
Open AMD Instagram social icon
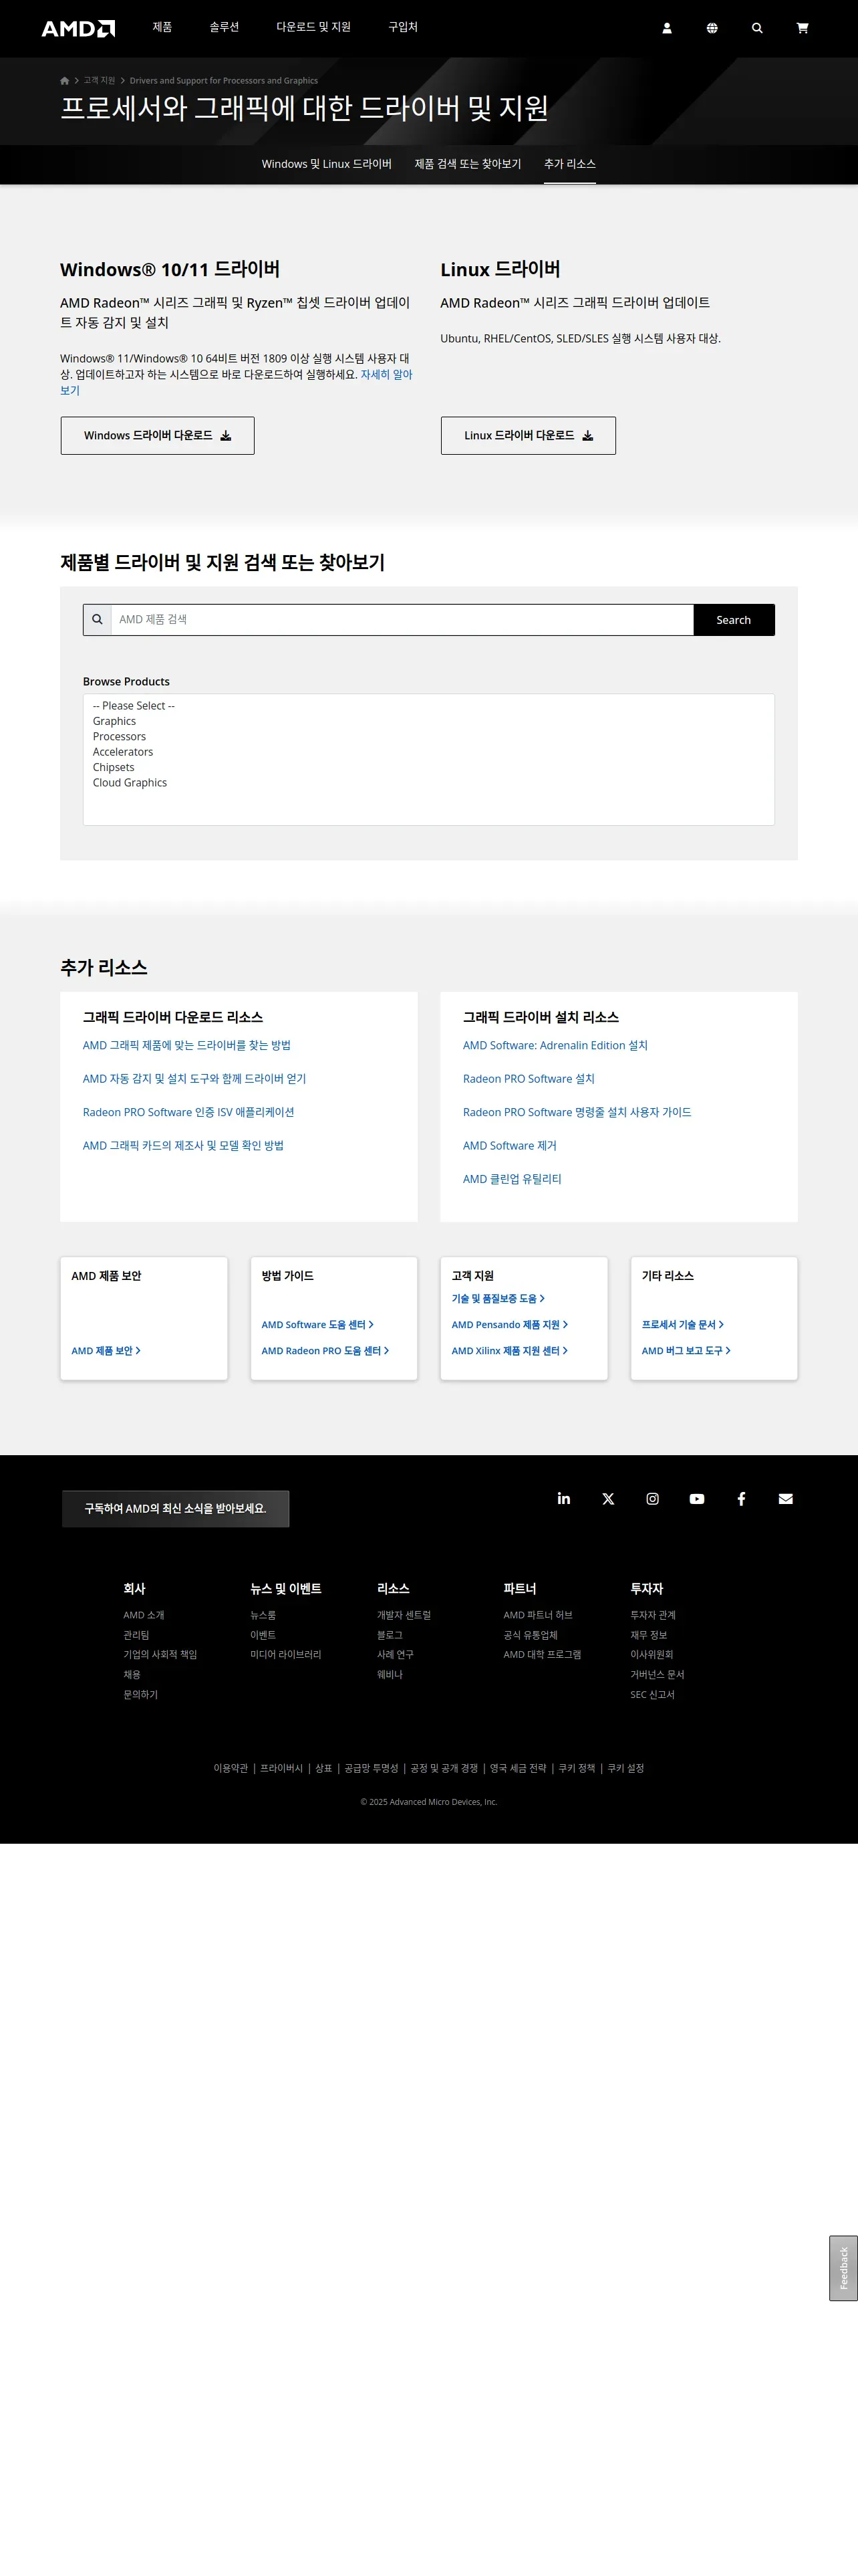652,1499
